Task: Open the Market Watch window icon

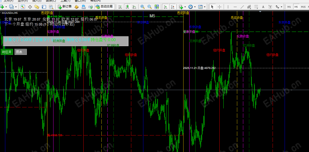Action: click(23, 7)
